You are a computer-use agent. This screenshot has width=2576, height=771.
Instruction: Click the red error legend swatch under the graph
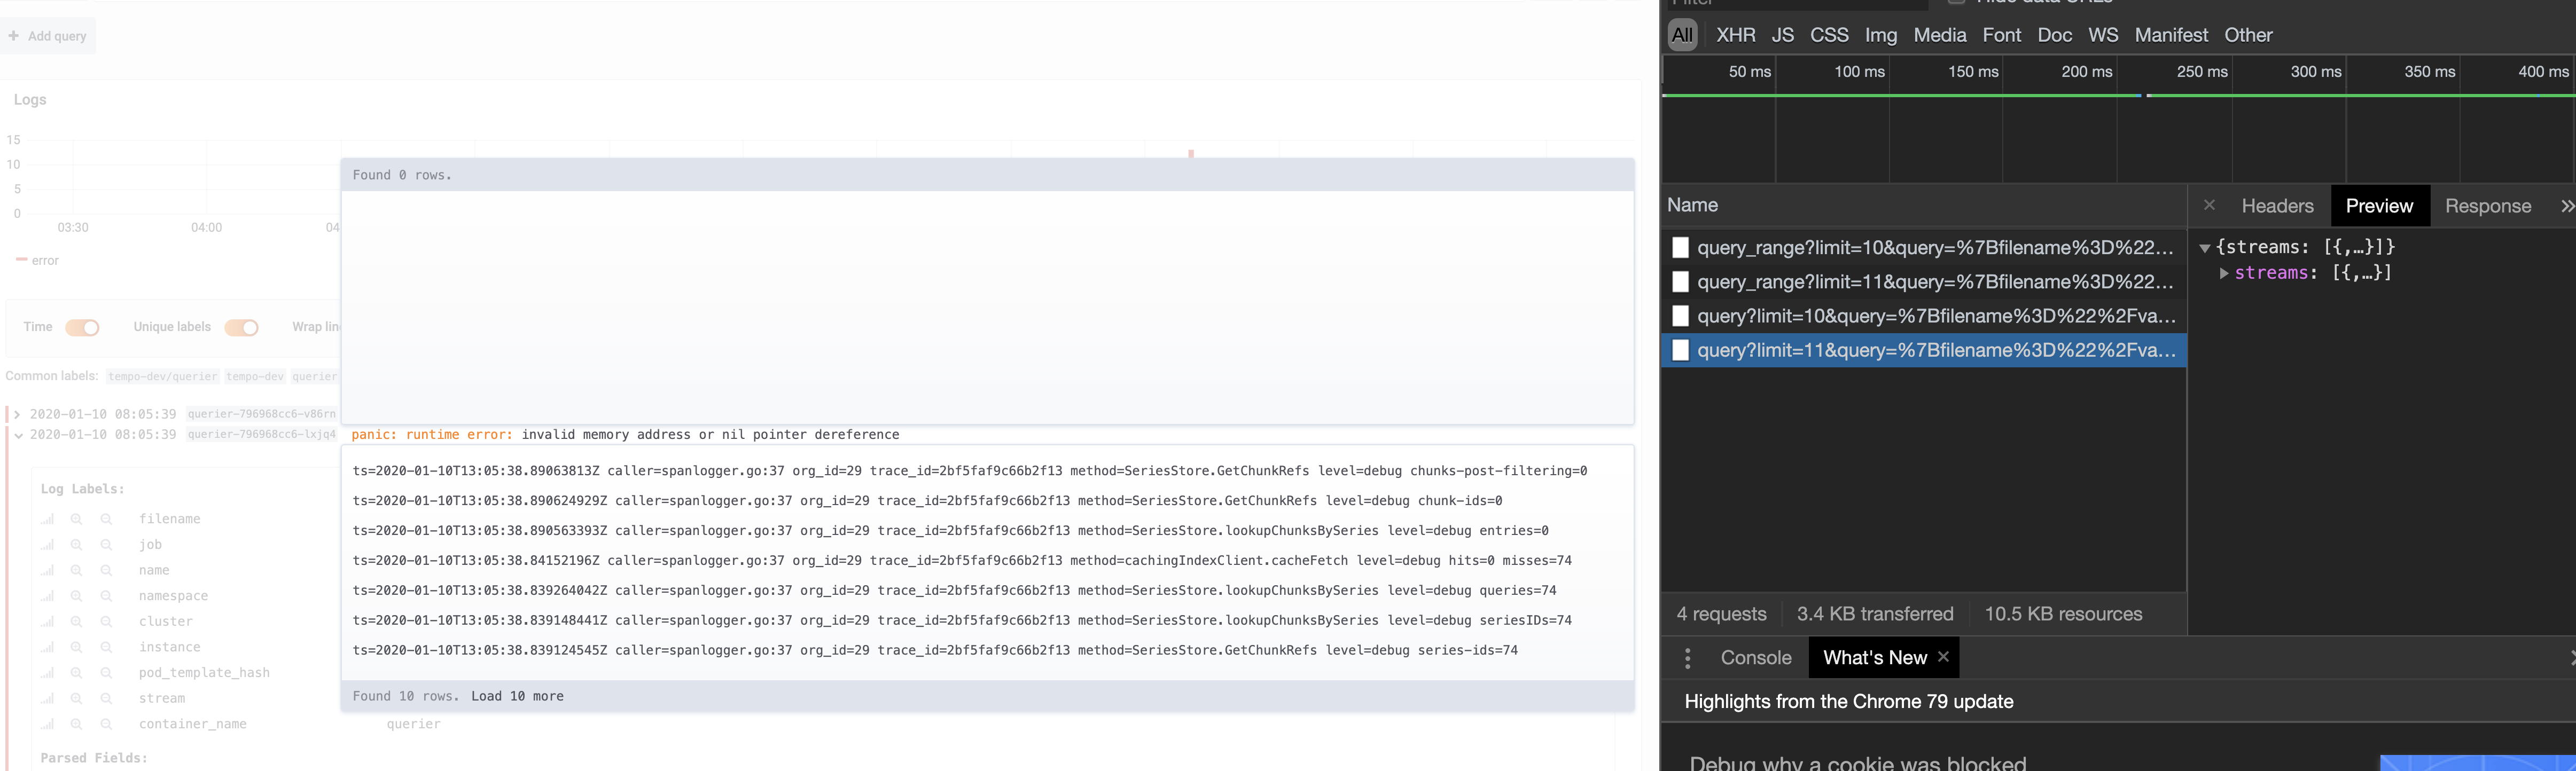(21, 260)
